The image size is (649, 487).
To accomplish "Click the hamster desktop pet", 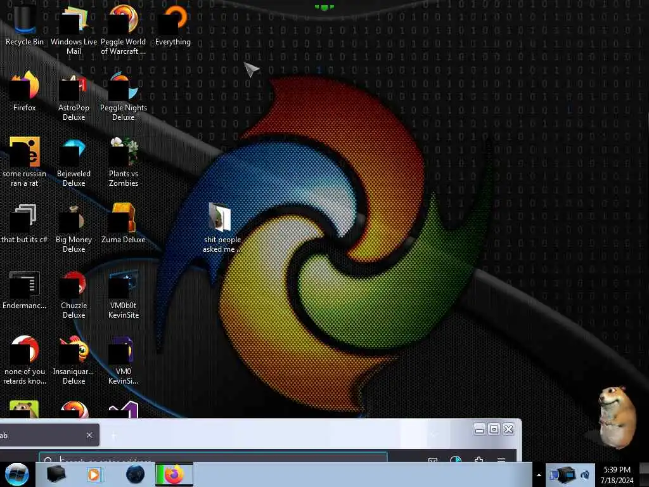I will click(x=616, y=417).
